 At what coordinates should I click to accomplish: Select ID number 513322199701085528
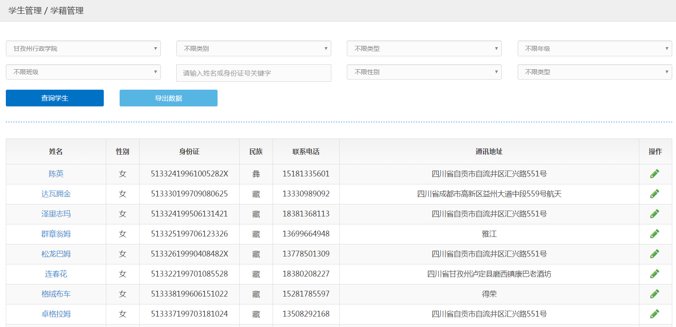coord(190,274)
